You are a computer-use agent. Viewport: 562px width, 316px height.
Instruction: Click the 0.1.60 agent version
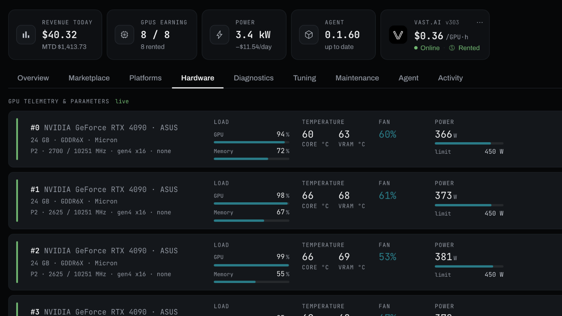point(342,35)
